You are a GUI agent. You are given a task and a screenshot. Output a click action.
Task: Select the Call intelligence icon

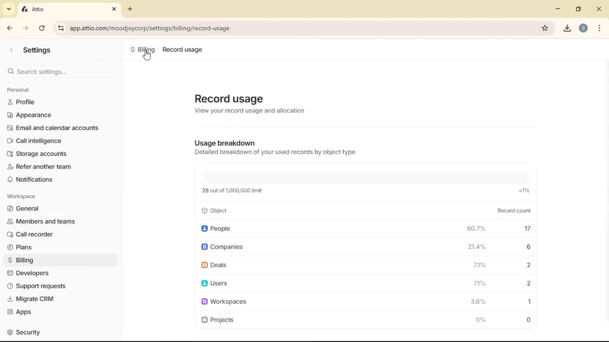click(x=10, y=141)
